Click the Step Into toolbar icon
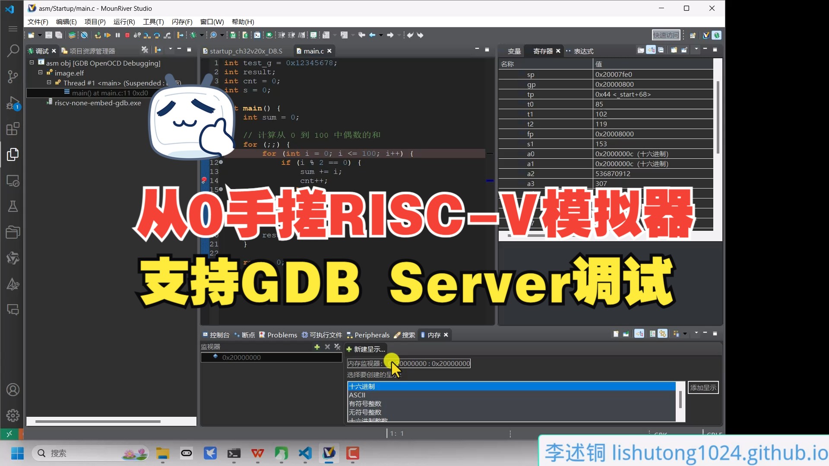829x466 pixels. coord(147,35)
